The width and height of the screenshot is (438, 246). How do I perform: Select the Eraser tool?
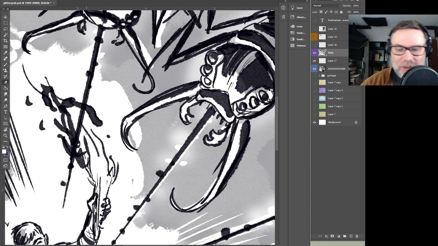click(5, 82)
